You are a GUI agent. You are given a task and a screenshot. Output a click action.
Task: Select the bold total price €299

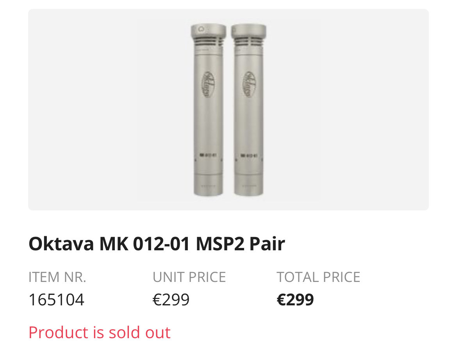[x=295, y=300]
